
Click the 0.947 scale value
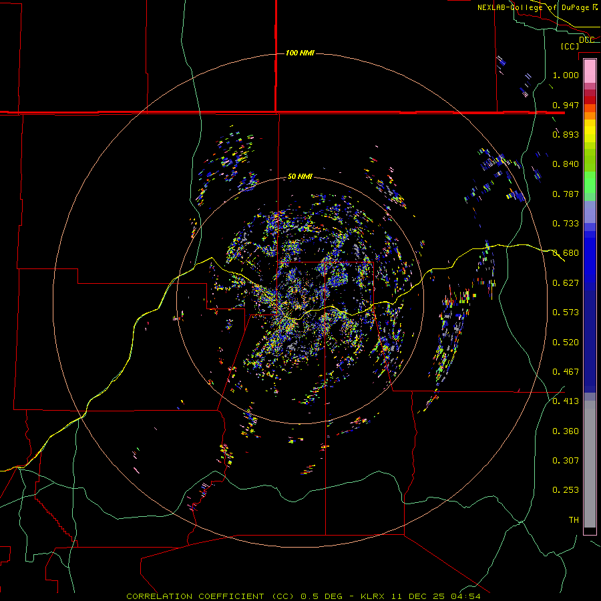point(566,105)
